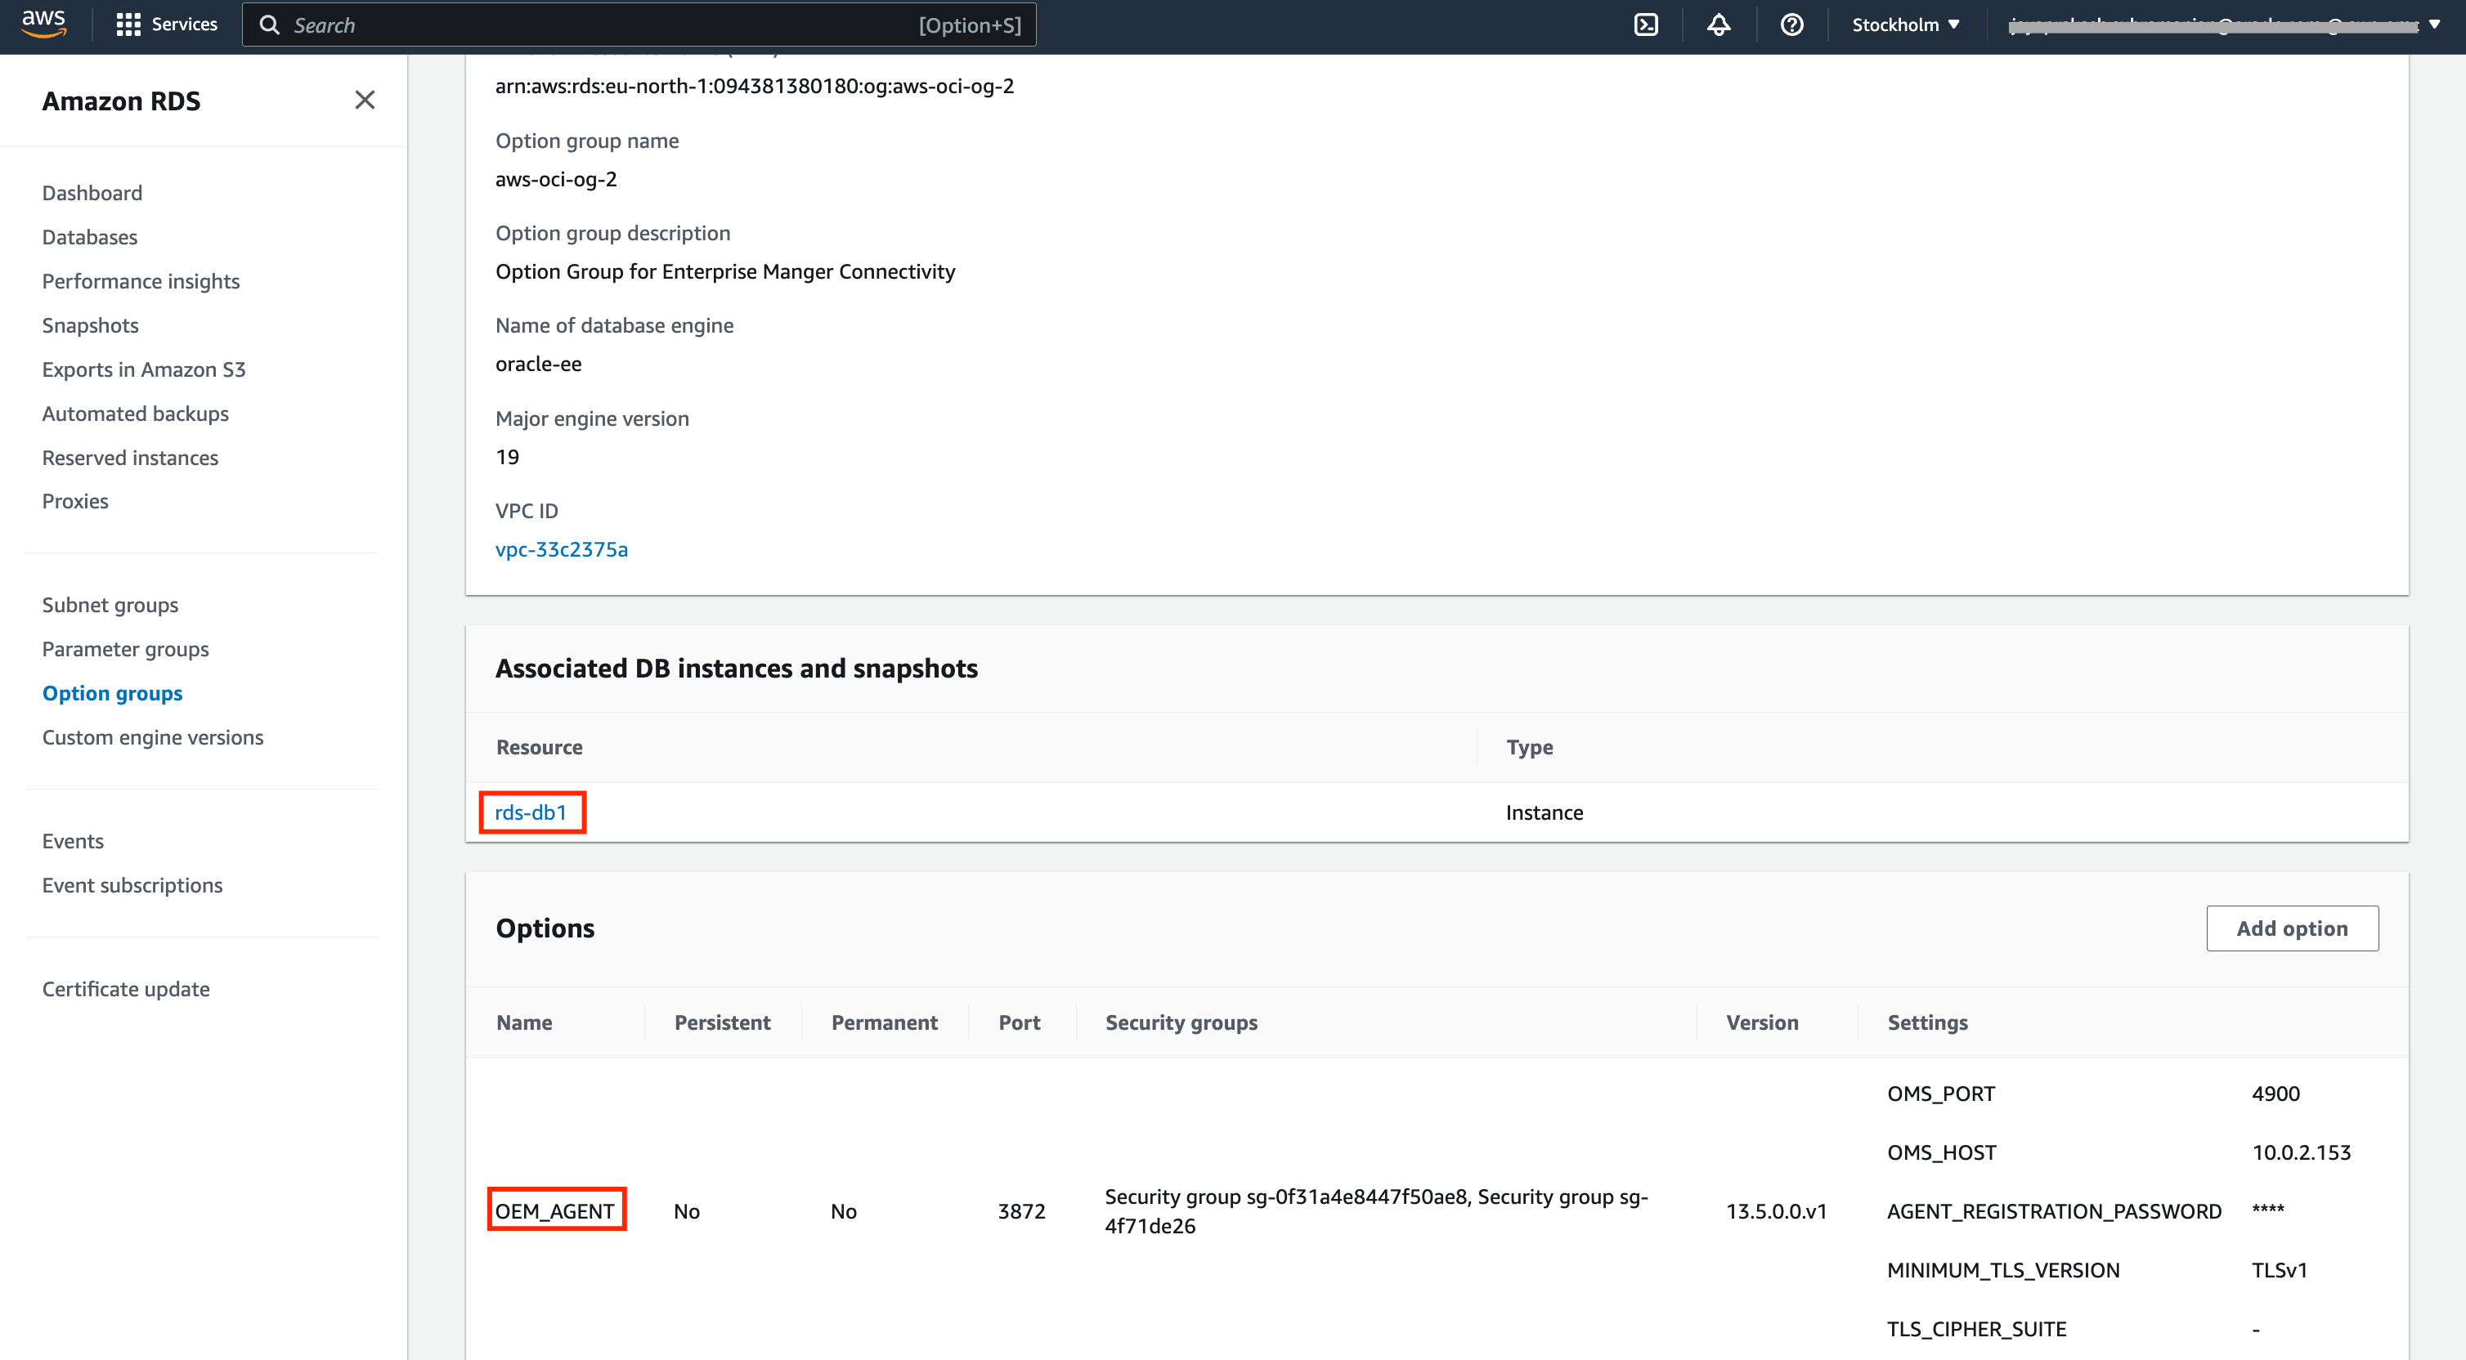Launch the CloudShell terminal icon
The height and width of the screenshot is (1360, 2466).
pyautogui.click(x=1646, y=25)
